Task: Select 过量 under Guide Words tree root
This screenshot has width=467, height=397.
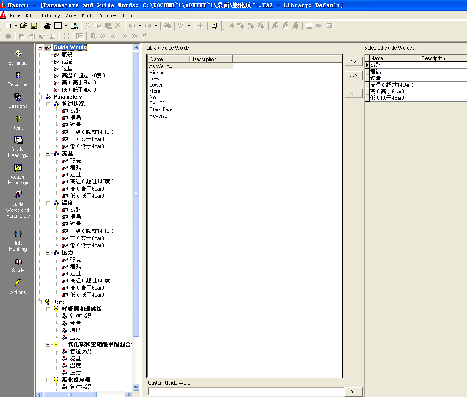Action: pos(67,69)
